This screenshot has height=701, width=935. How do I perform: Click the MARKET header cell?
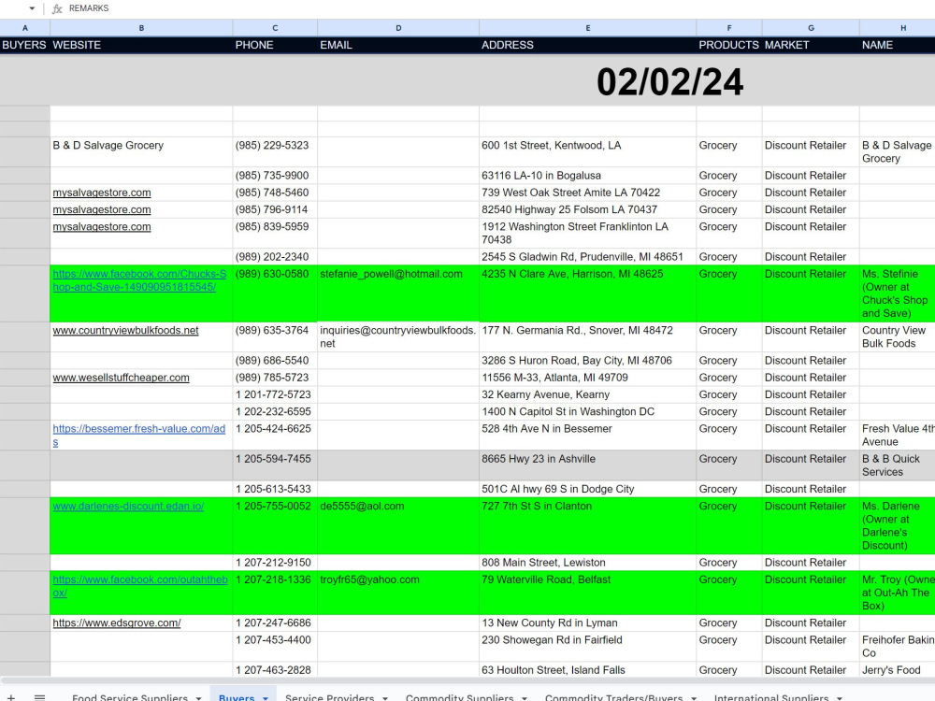(811, 45)
